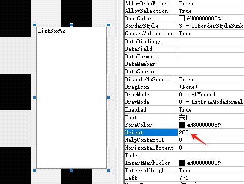The image size is (244, 184).
Task: Select the IntegralHeight property name
Action: 146,170
